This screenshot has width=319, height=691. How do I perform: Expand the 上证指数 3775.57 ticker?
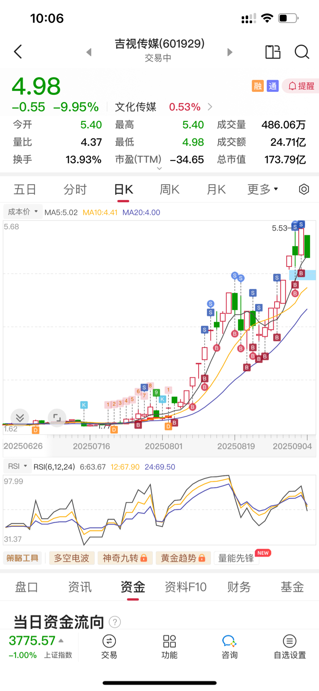click(40, 647)
